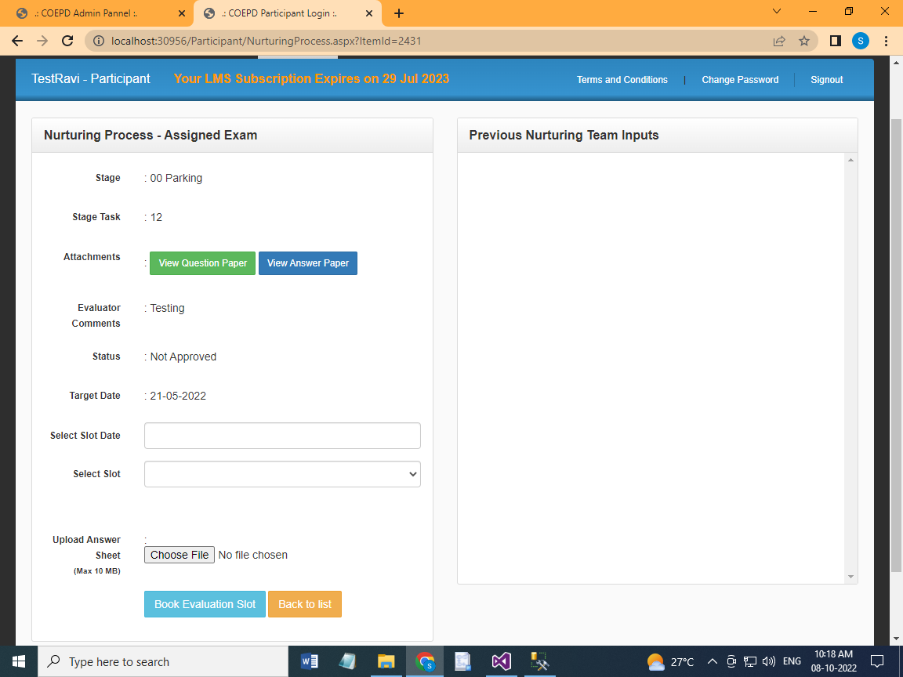903x677 pixels.
Task: Show hidden system tray icons
Action: [712, 661]
